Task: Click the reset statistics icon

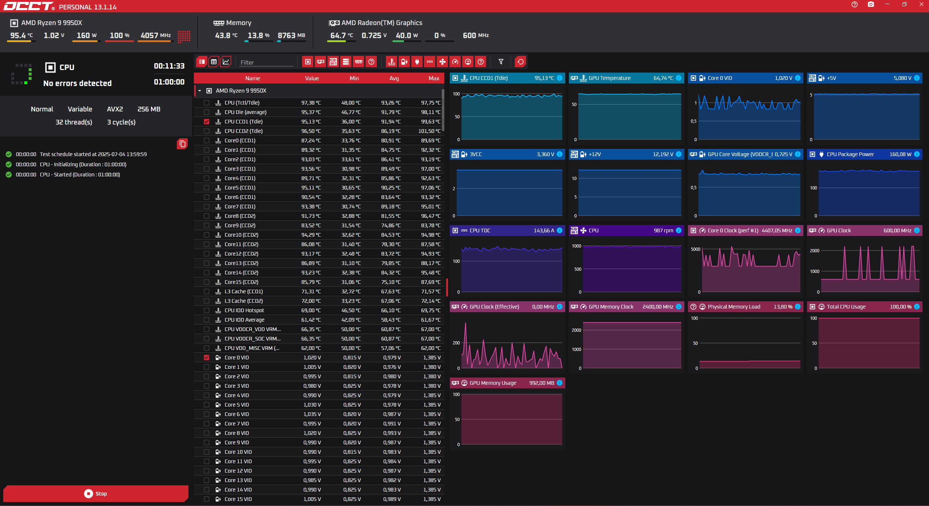Action: (x=520, y=62)
